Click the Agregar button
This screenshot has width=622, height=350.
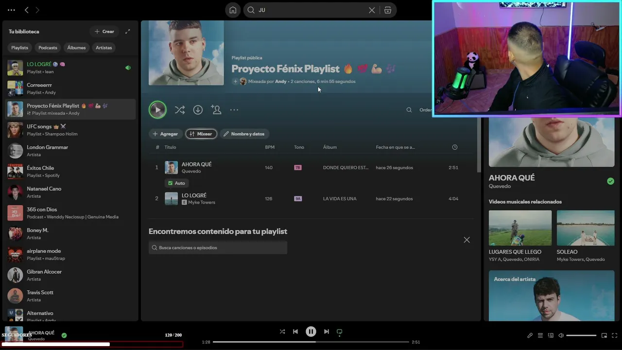[x=165, y=134]
